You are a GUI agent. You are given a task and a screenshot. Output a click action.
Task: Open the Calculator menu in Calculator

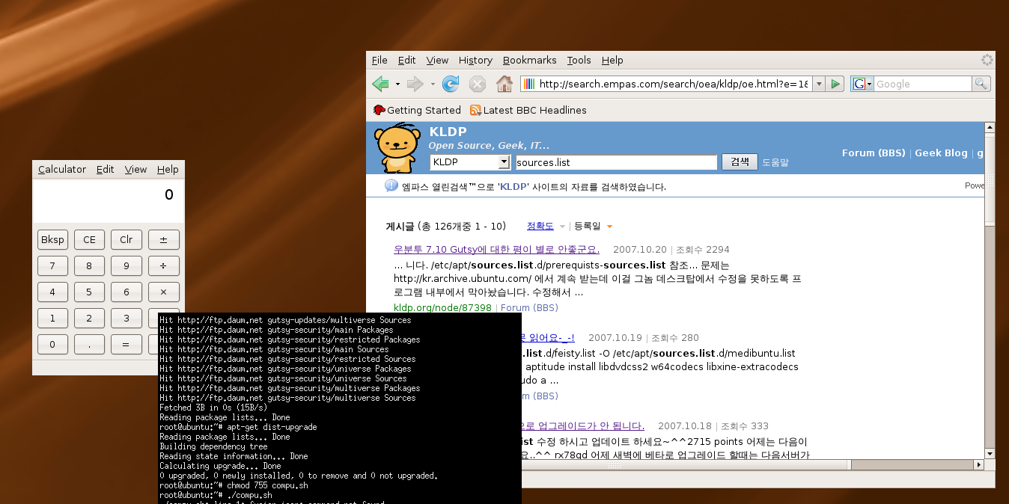click(x=62, y=169)
